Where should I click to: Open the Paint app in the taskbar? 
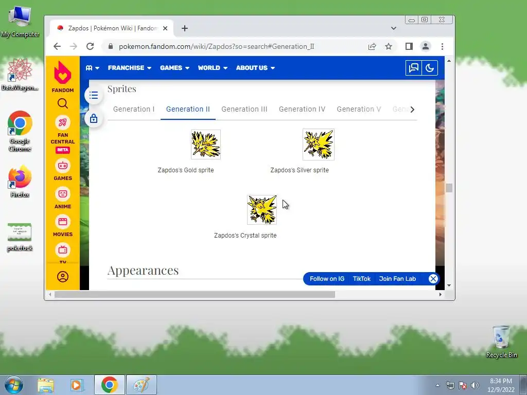point(142,385)
